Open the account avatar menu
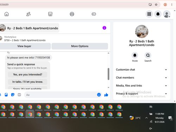Image resolution: width=176 pixels, height=132 pixels. click(x=166, y=14)
